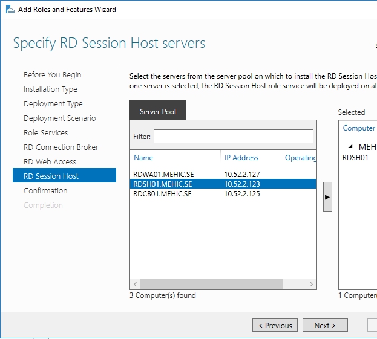The image size is (377, 339).
Task: Click the Operating System column header
Action: click(x=300, y=158)
